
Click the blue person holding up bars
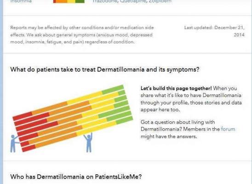point(88,143)
